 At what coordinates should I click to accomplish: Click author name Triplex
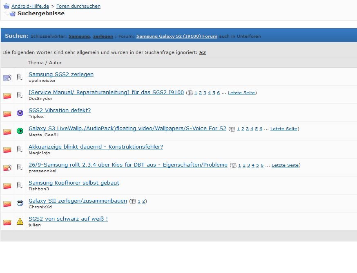[36, 117]
